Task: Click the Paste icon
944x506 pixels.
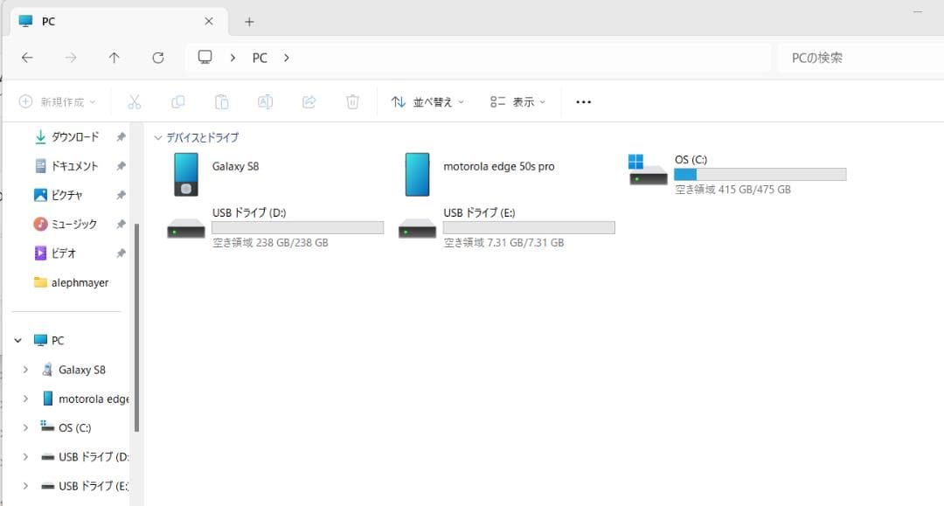Action: click(x=221, y=101)
